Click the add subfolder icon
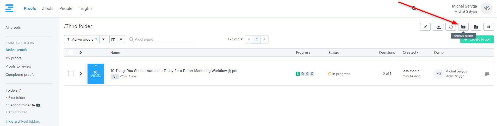Screen dimensions: 497x126 [476, 27]
